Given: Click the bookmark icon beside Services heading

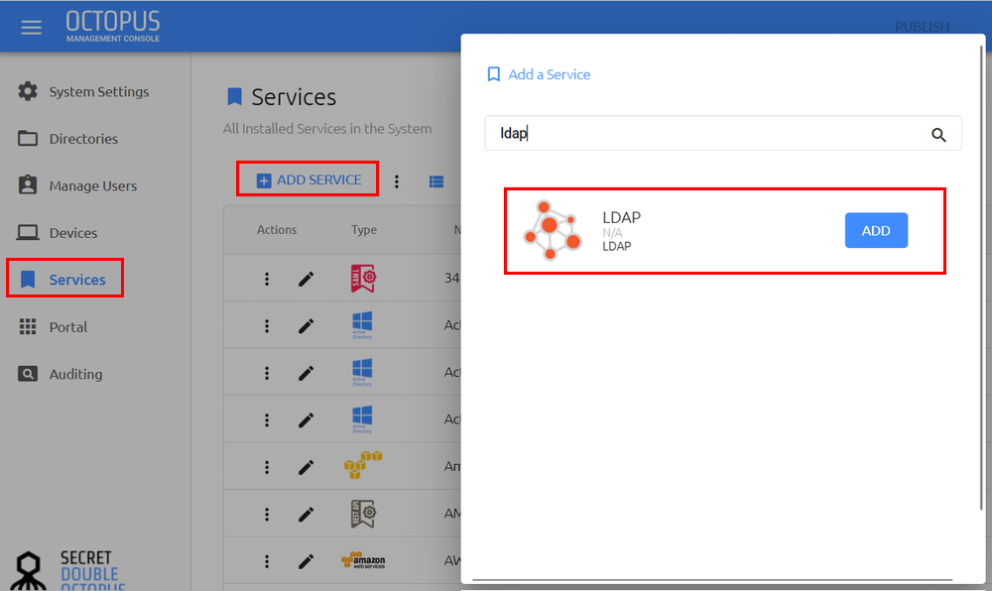Looking at the screenshot, I should pyautogui.click(x=235, y=97).
